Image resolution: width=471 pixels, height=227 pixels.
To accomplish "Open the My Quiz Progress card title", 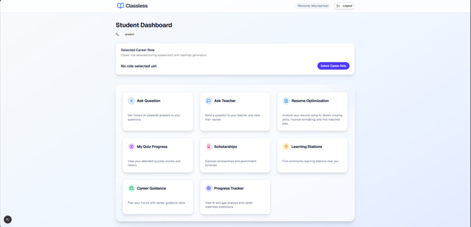I will point(153,147).
